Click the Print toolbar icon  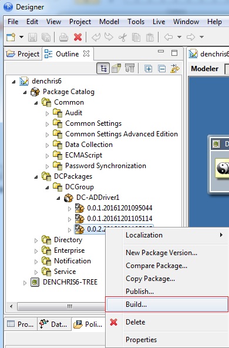[63, 37]
